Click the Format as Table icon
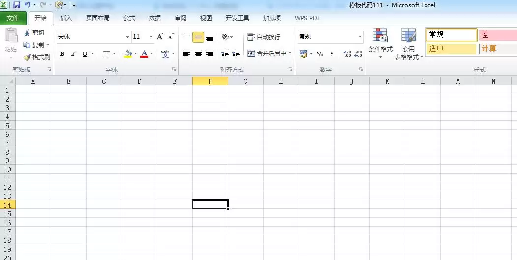Viewport: 517px width, 260px height. coord(408,35)
